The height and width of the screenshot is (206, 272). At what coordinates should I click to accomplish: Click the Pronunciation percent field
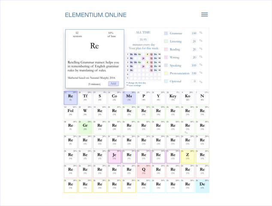coord(194,73)
